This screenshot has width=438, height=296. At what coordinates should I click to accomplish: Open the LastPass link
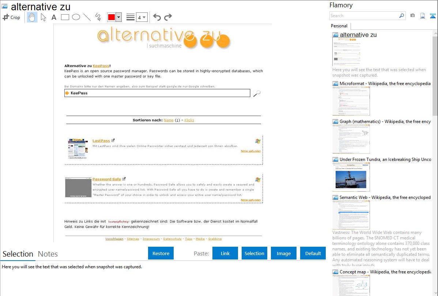pos(101,141)
